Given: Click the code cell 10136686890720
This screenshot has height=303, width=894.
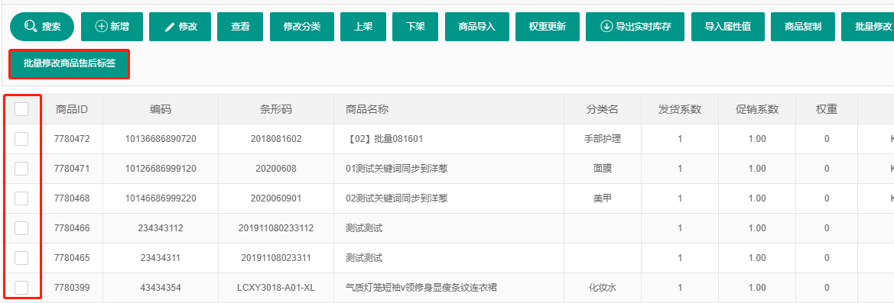Looking at the screenshot, I should point(161,139).
